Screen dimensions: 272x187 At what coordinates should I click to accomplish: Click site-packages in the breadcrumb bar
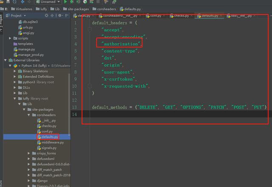point(76,9)
